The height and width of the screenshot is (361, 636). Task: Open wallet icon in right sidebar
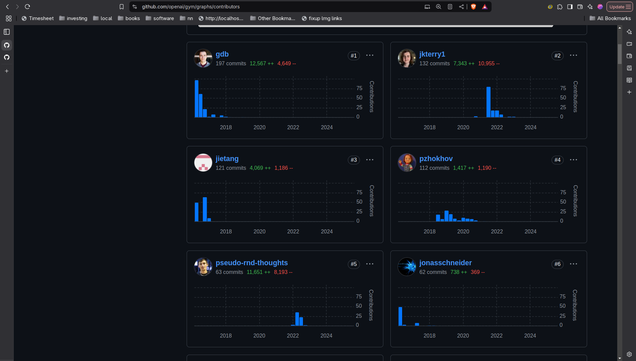[629, 56]
